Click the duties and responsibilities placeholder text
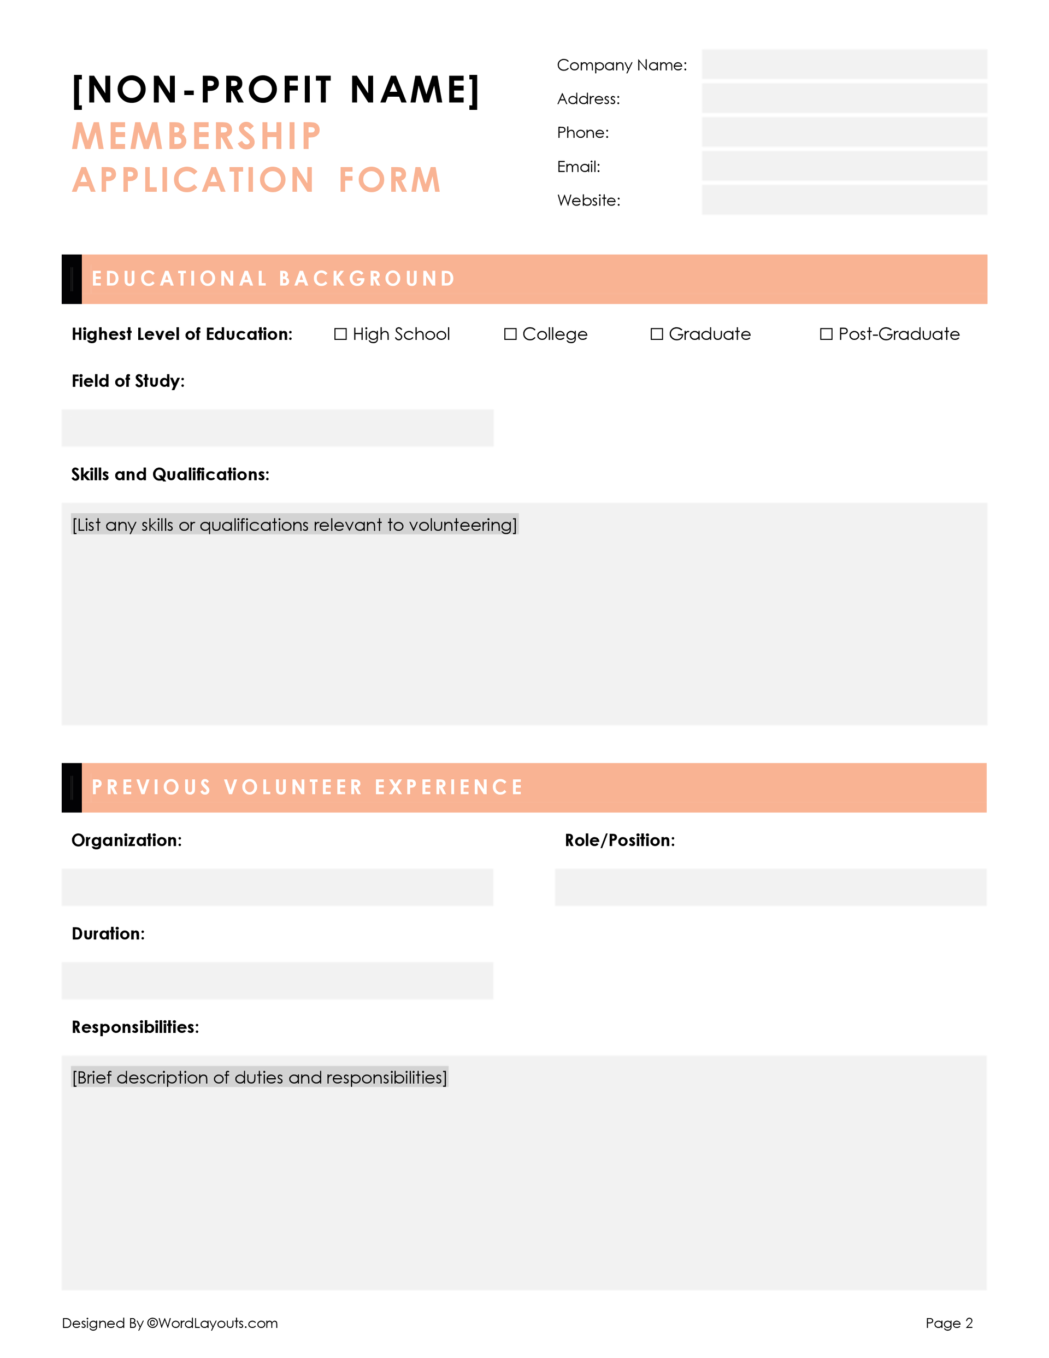 (x=260, y=1078)
